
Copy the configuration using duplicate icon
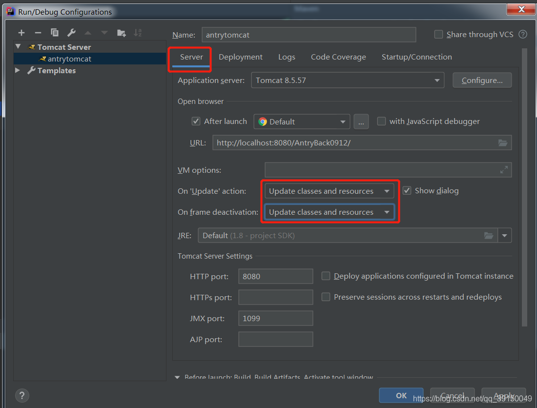pos(55,33)
